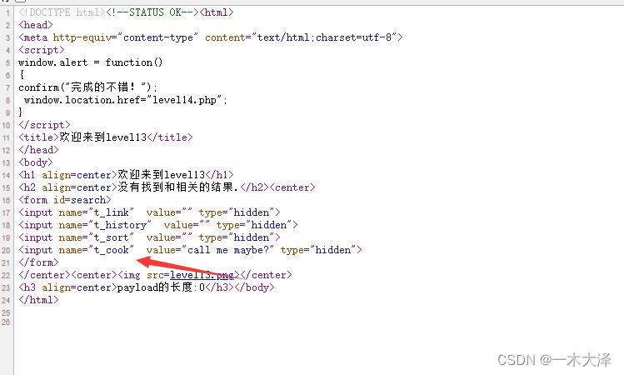Click the title 欢迎来到level13 line

(106, 137)
